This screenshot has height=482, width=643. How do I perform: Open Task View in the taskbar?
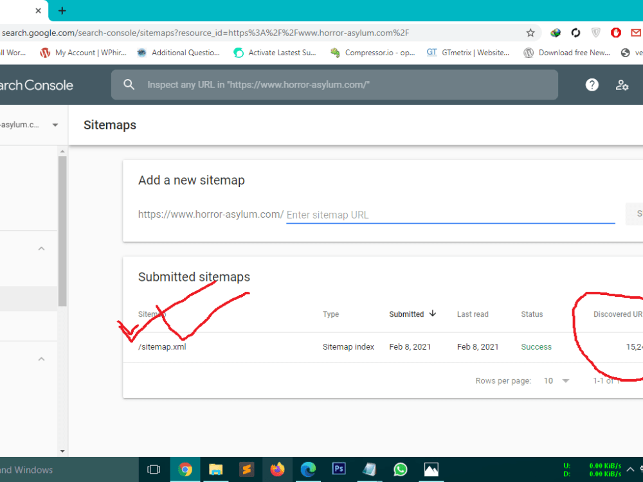pos(154,469)
